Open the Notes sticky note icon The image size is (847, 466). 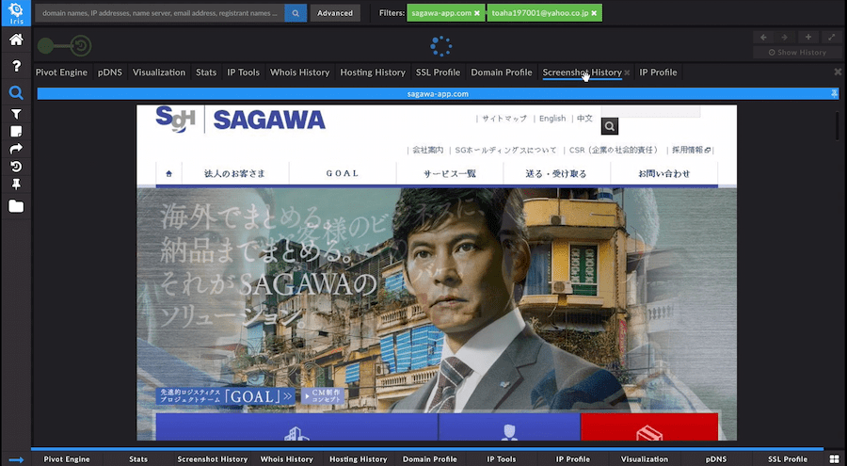[x=16, y=132]
